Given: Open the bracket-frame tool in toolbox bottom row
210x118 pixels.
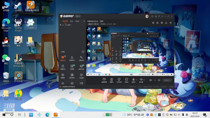Looking at the screenshot, I should (x=72, y=84).
